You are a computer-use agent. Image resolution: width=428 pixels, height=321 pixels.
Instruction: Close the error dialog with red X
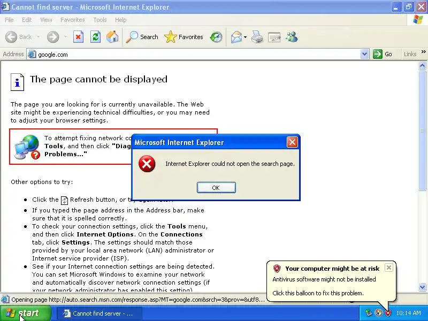292,142
